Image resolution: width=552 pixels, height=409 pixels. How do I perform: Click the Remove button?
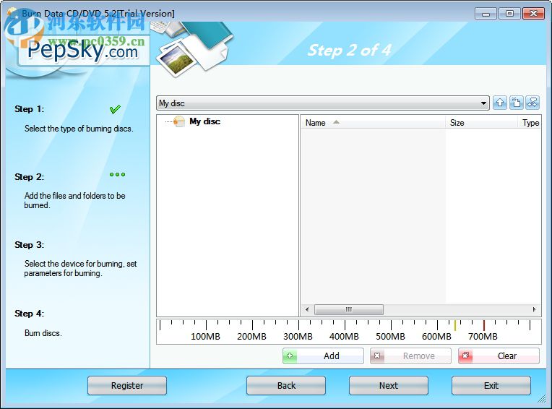(410, 356)
